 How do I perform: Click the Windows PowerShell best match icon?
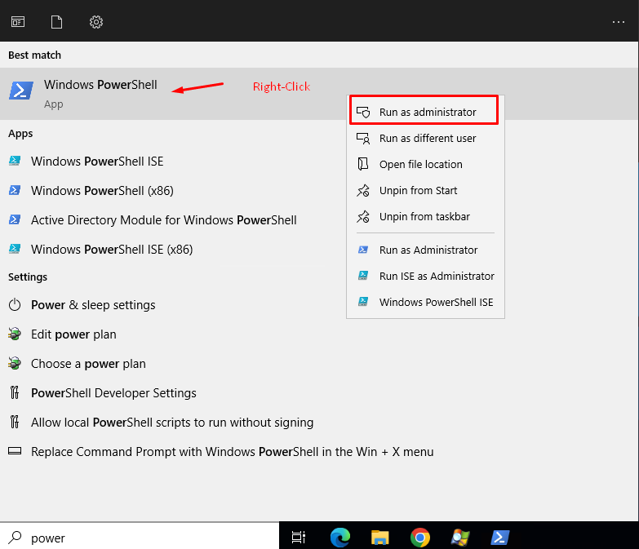tap(21, 91)
